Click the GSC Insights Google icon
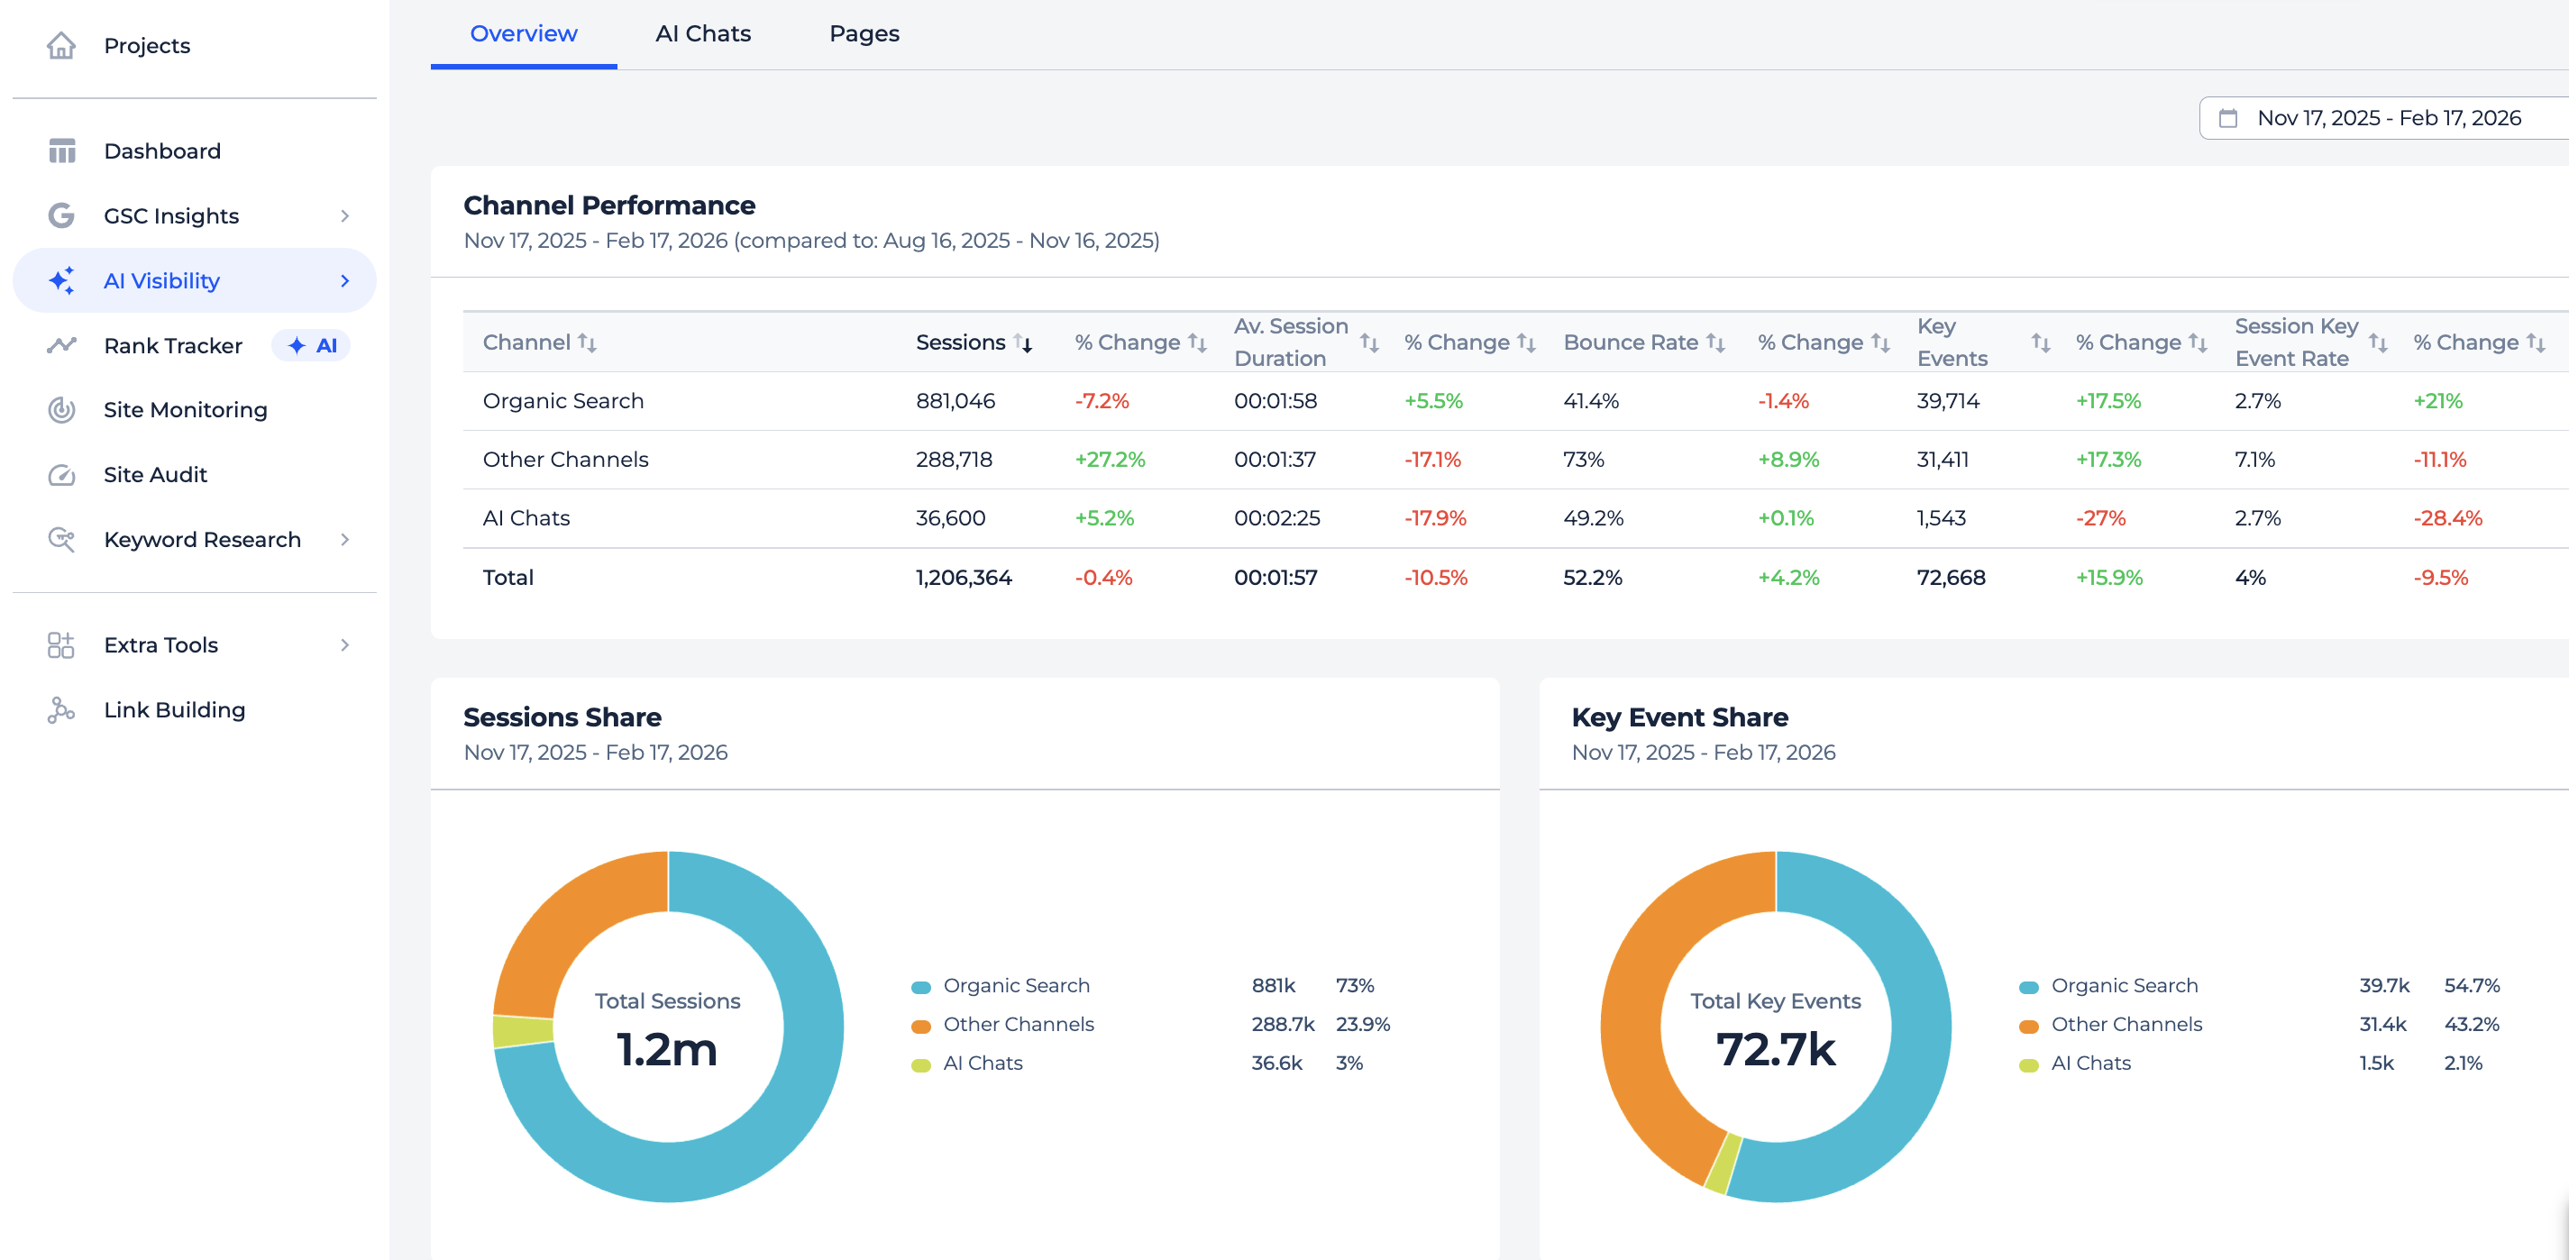The height and width of the screenshot is (1260, 2569). pos(60,215)
